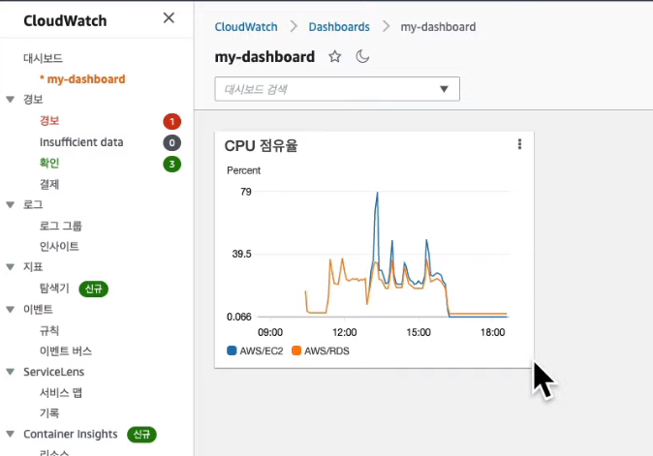The width and height of the screenshot is (653, 456).
Task: Collapse the 이벤트 section
Action: pyautogui.click(x=11, y=309)
